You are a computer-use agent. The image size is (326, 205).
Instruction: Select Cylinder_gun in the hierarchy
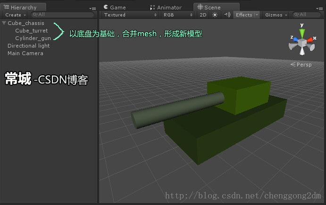point(33,38)
